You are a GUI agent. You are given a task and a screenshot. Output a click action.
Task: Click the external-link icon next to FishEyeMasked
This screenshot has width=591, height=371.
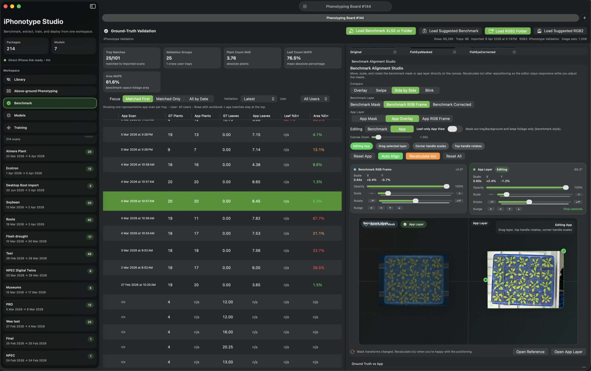pyautogui.click(x=454, y=52)
